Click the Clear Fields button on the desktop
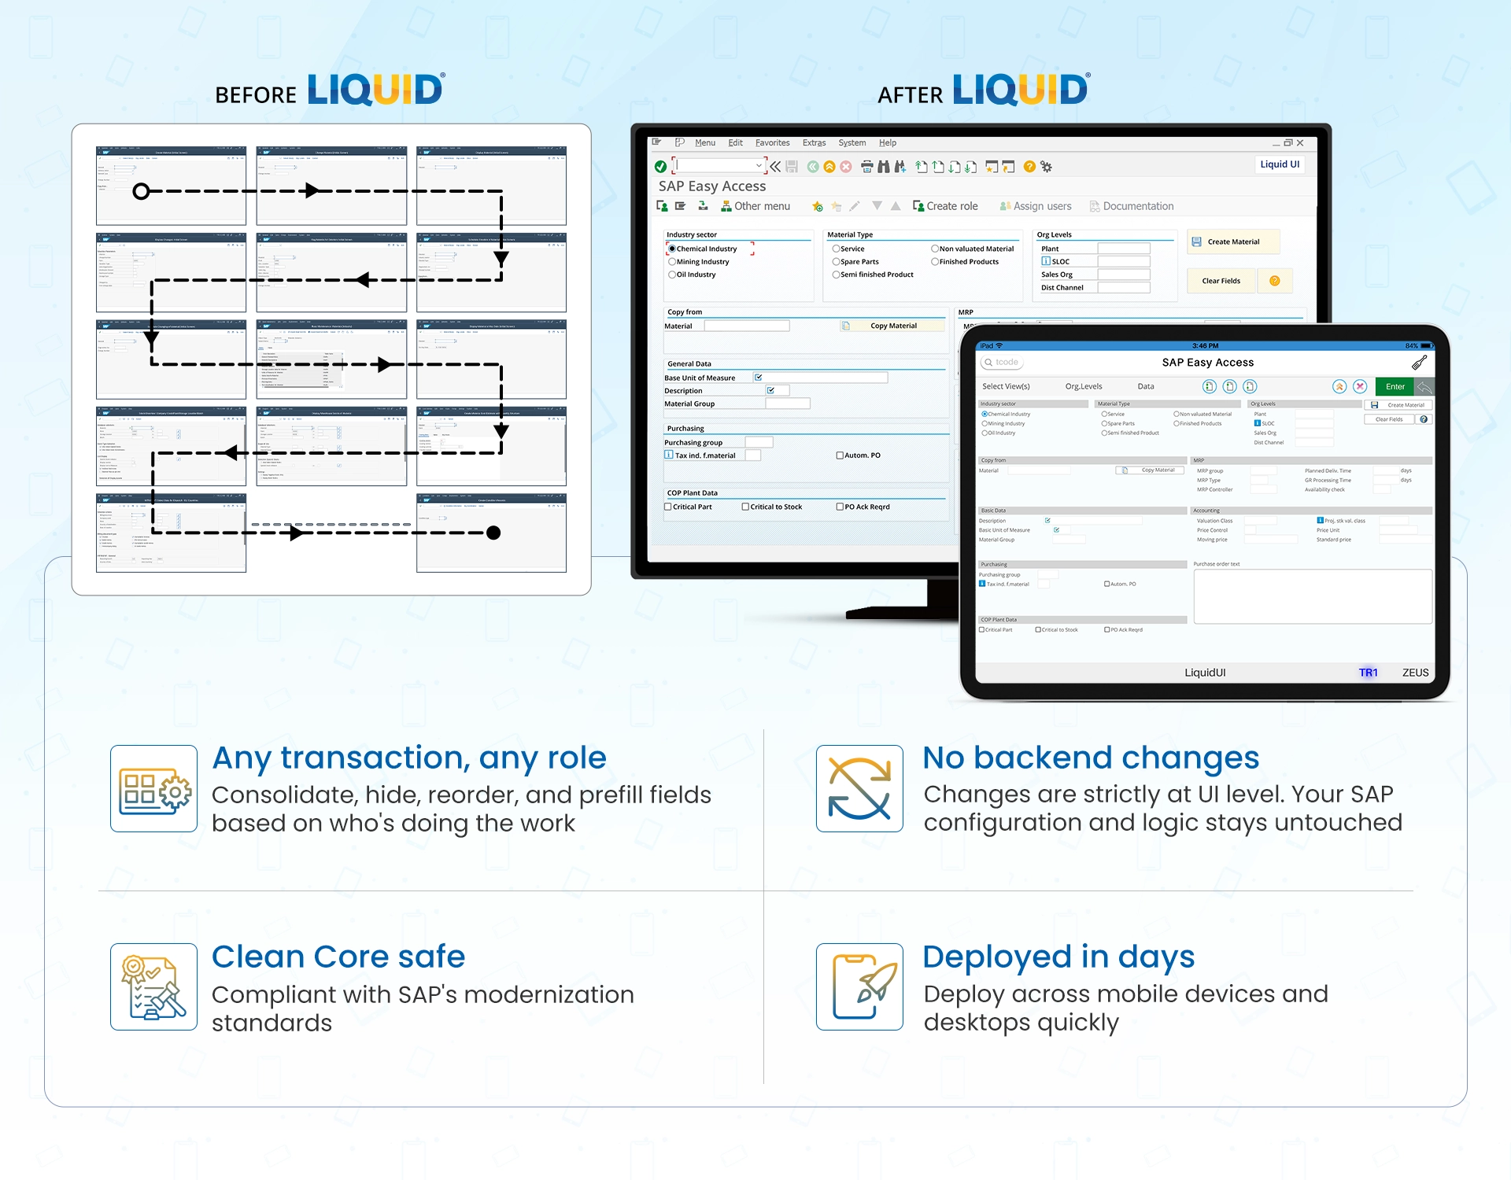 [x=1221, y=281]
